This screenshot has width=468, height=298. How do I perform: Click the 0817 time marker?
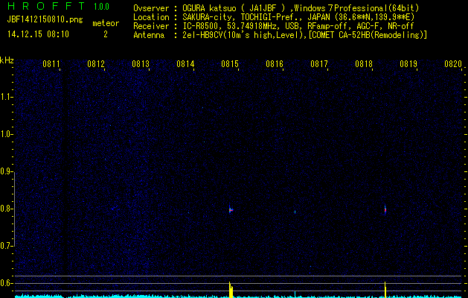pyautogui.click(x=319, y=63)
